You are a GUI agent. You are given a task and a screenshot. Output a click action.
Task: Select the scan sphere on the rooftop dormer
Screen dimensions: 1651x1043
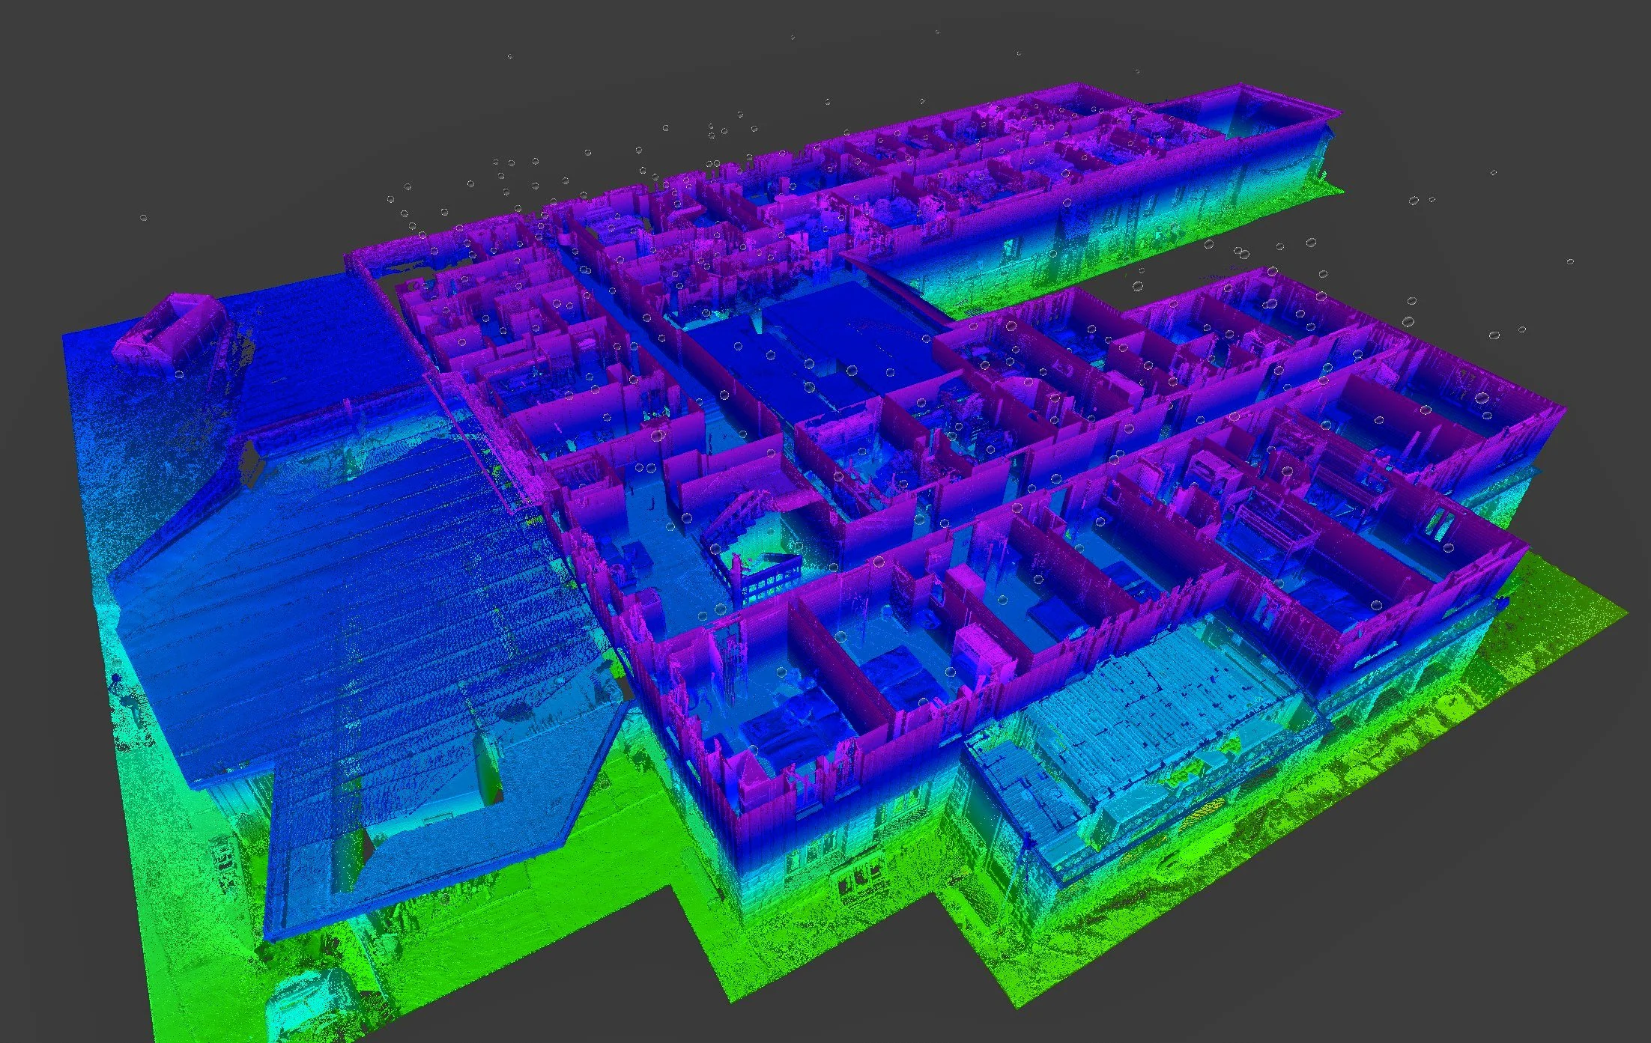[179, 374]
